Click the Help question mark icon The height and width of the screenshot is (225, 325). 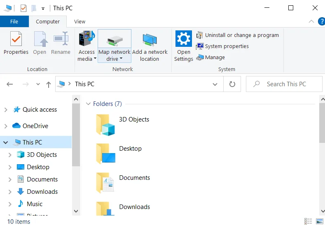pos(322,21)
